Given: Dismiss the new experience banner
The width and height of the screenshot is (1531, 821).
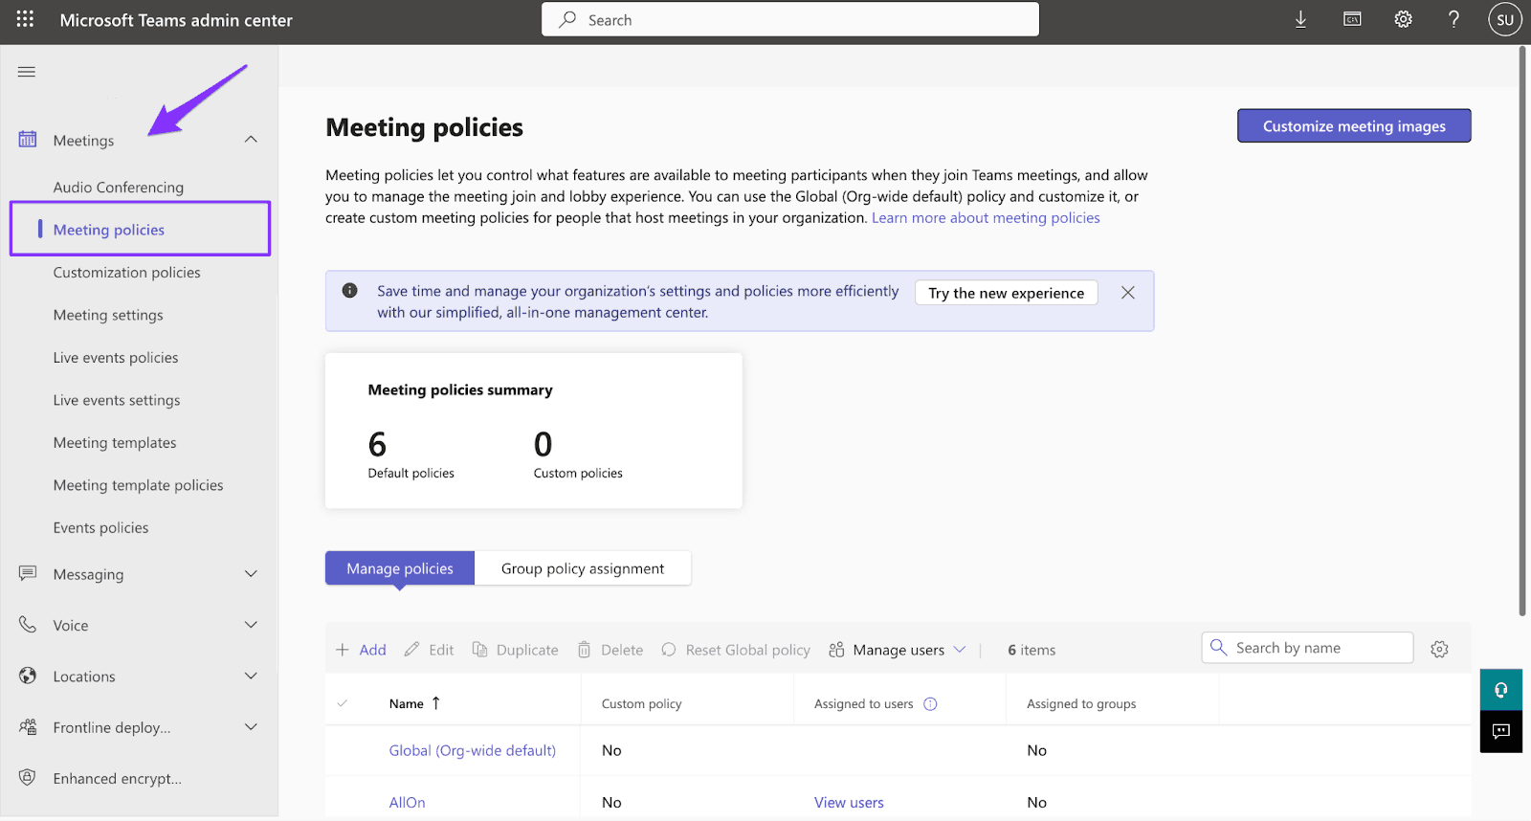Looking at the screenshot, I should (x=1128, y=293).
